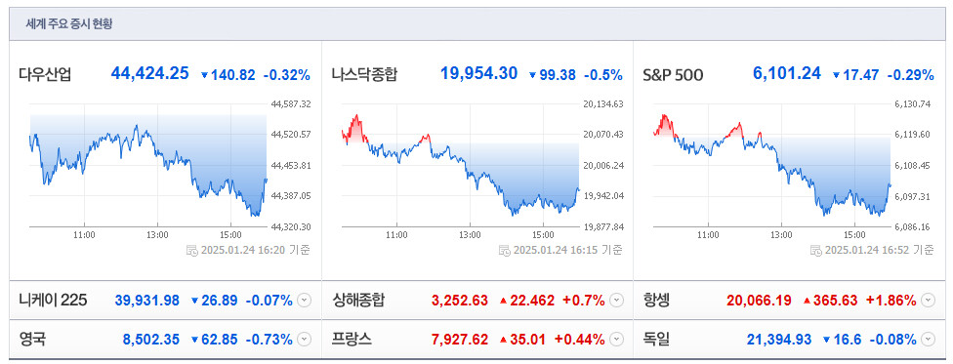
Task: Click the 세계 주요 증시 현황 header
Action: (68, 24)
